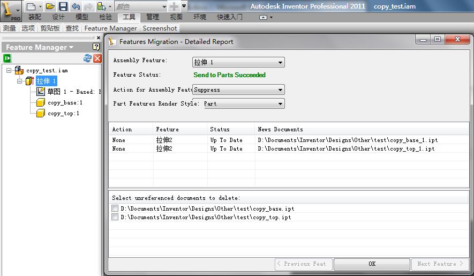Select the 拉伸 1 tree item label
The width and height of the screenshot is (474, 276).
coord(46,81)
